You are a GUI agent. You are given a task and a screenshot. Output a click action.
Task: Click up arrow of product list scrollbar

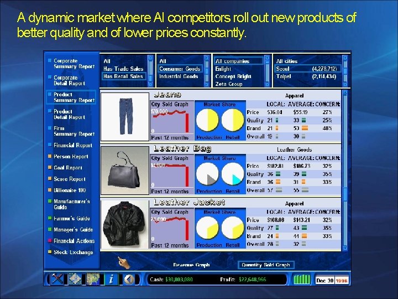tap(345, 93)
